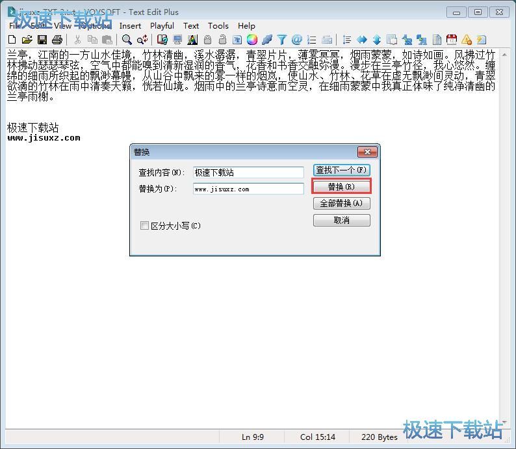Click the closed padlock icon
This screenshot has height=449, width=516.
(x=208, y=40)
